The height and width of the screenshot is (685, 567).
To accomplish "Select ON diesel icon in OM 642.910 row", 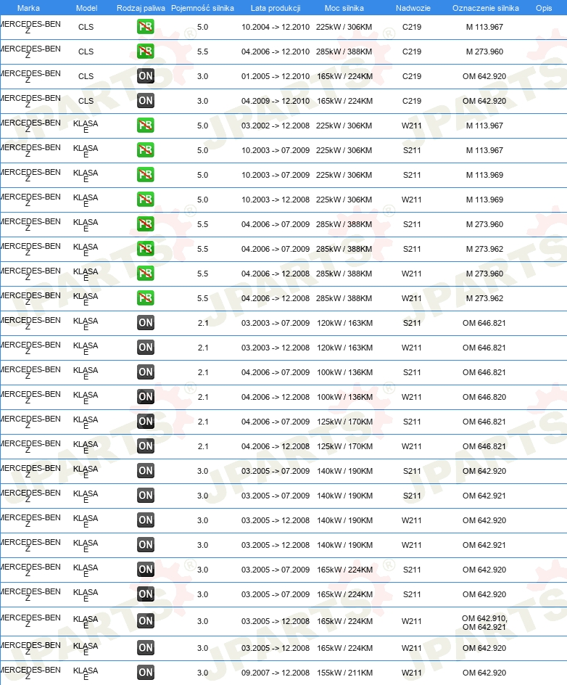I will point(145,621).
